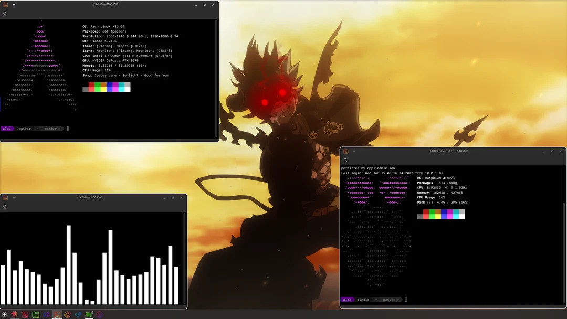This screenshot has height=319, width=567.
Task: Open the green Dolphin file manager taskbar icon
Action: 35,315
